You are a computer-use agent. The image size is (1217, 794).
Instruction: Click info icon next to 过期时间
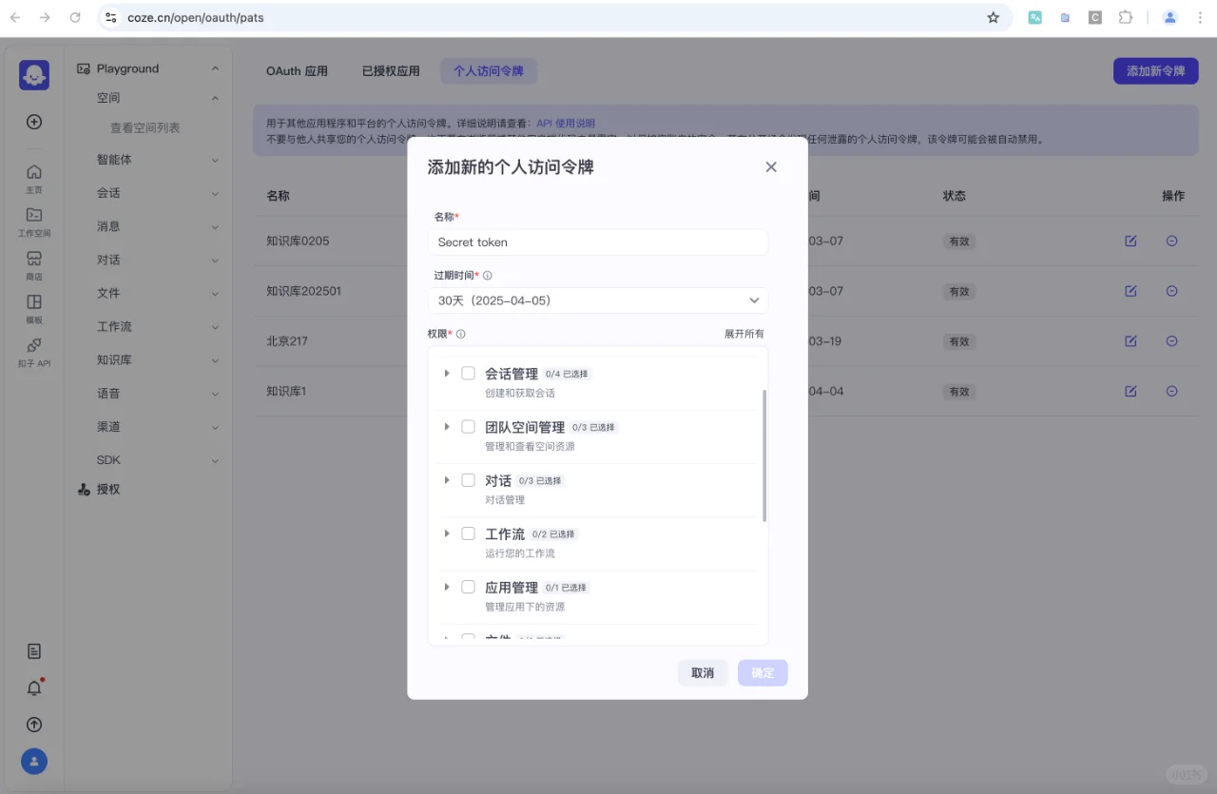click(x=488, y=276)
